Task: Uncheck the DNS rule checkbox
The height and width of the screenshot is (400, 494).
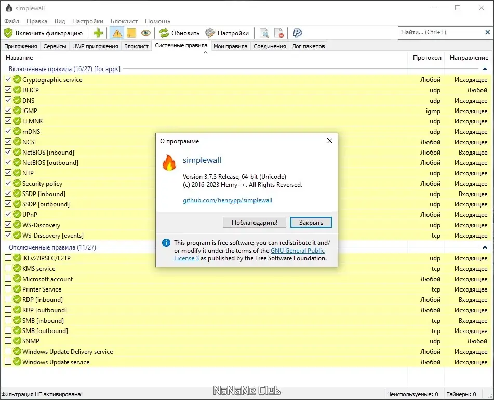Action: (x=8, y=100)
